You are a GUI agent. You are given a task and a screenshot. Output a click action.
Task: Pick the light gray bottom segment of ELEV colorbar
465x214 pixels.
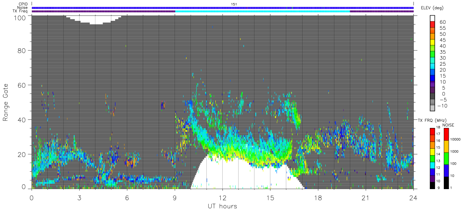433,109
